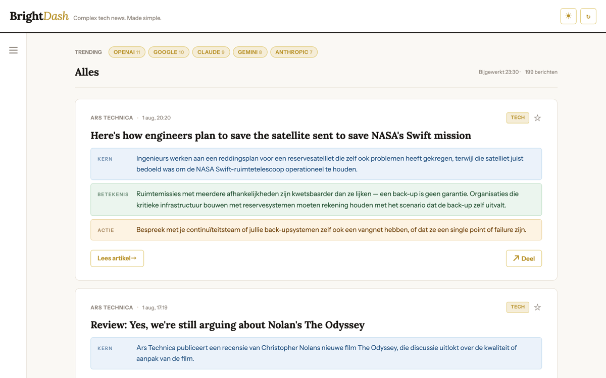Click the '1 aug, 17:19' article date
Viewport: 606px width, 378px height.
(x=155, y=307)
